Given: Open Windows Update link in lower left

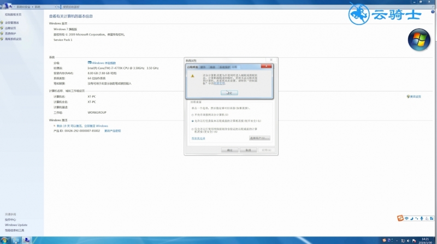Looking at the screenshot, I should coord(16,225).
